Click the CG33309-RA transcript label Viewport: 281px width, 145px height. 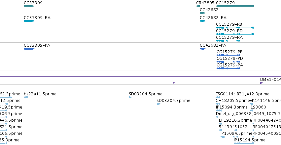(x=37, y=18)
